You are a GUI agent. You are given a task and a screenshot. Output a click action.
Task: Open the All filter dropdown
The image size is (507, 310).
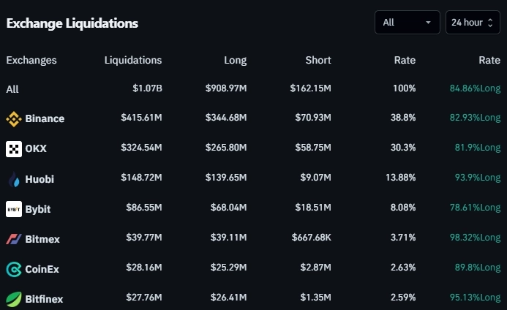[407, 23]
